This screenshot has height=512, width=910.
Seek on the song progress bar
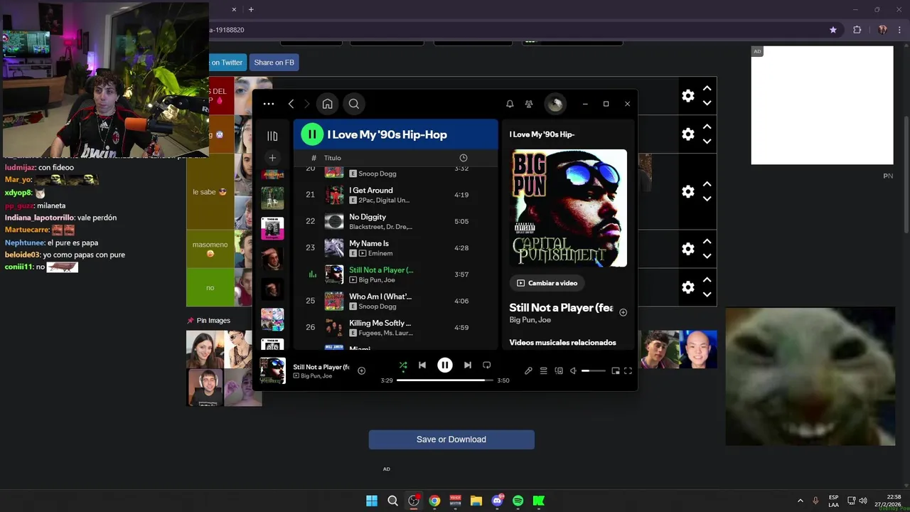click(445, 380)
